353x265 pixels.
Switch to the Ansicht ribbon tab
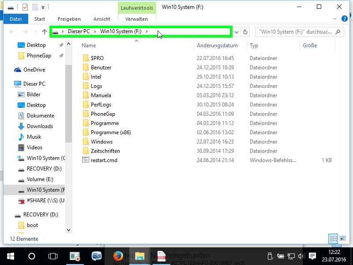tap(102, 19)
